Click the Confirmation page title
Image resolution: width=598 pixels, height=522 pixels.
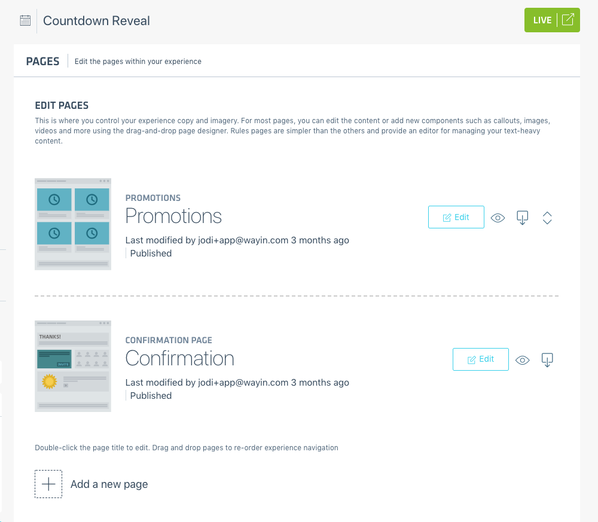tap(179, 358)
